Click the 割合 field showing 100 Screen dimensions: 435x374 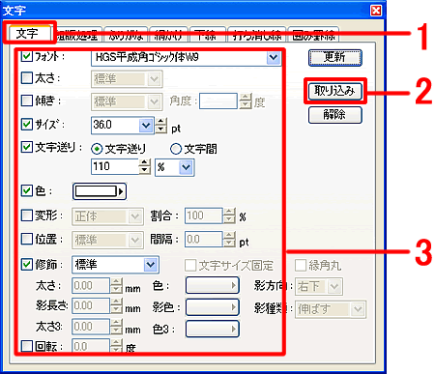(x=204, y=216)
